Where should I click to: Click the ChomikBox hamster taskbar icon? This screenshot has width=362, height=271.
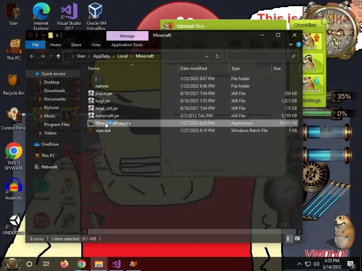(133, 264)
